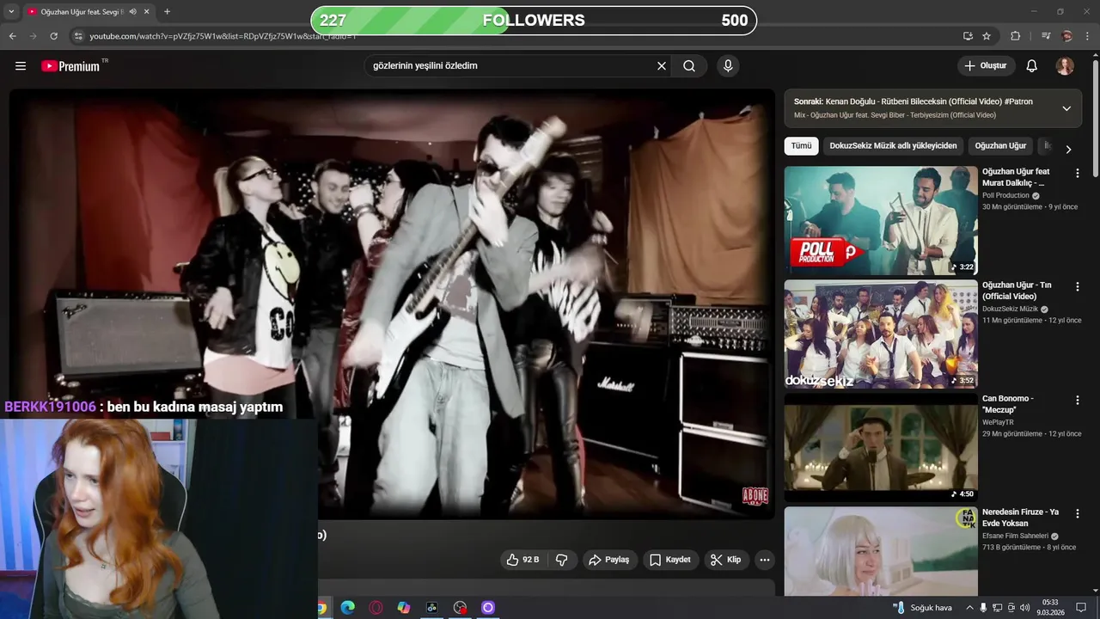Select DokuzSekiz Müzik adlı yükleyiciden chip

coord(893,146)
